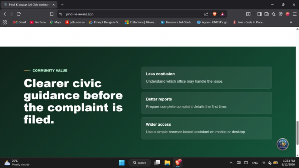
Task: Open the battery status icon
Action: [276, 163]
